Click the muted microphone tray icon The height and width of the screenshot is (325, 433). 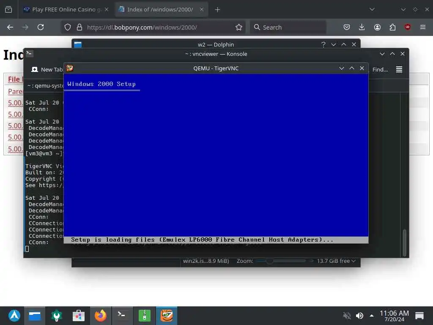click(x=347, y=316)
